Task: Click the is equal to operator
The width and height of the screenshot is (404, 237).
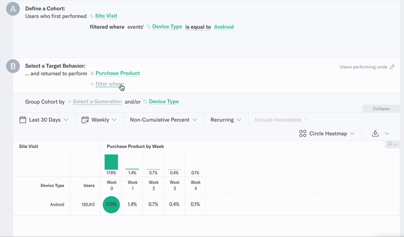Action: pos(197,27)
